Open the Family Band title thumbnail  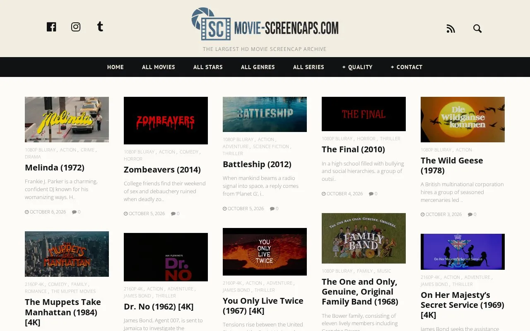coord(364,238)
